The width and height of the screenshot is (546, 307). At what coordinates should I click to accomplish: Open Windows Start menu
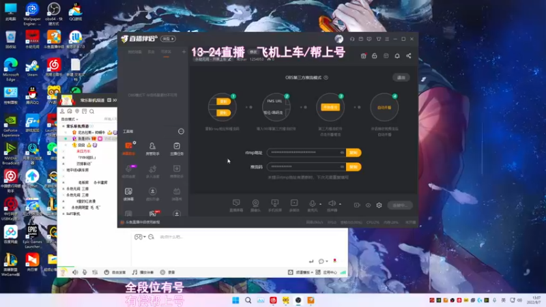coord(235,300)
